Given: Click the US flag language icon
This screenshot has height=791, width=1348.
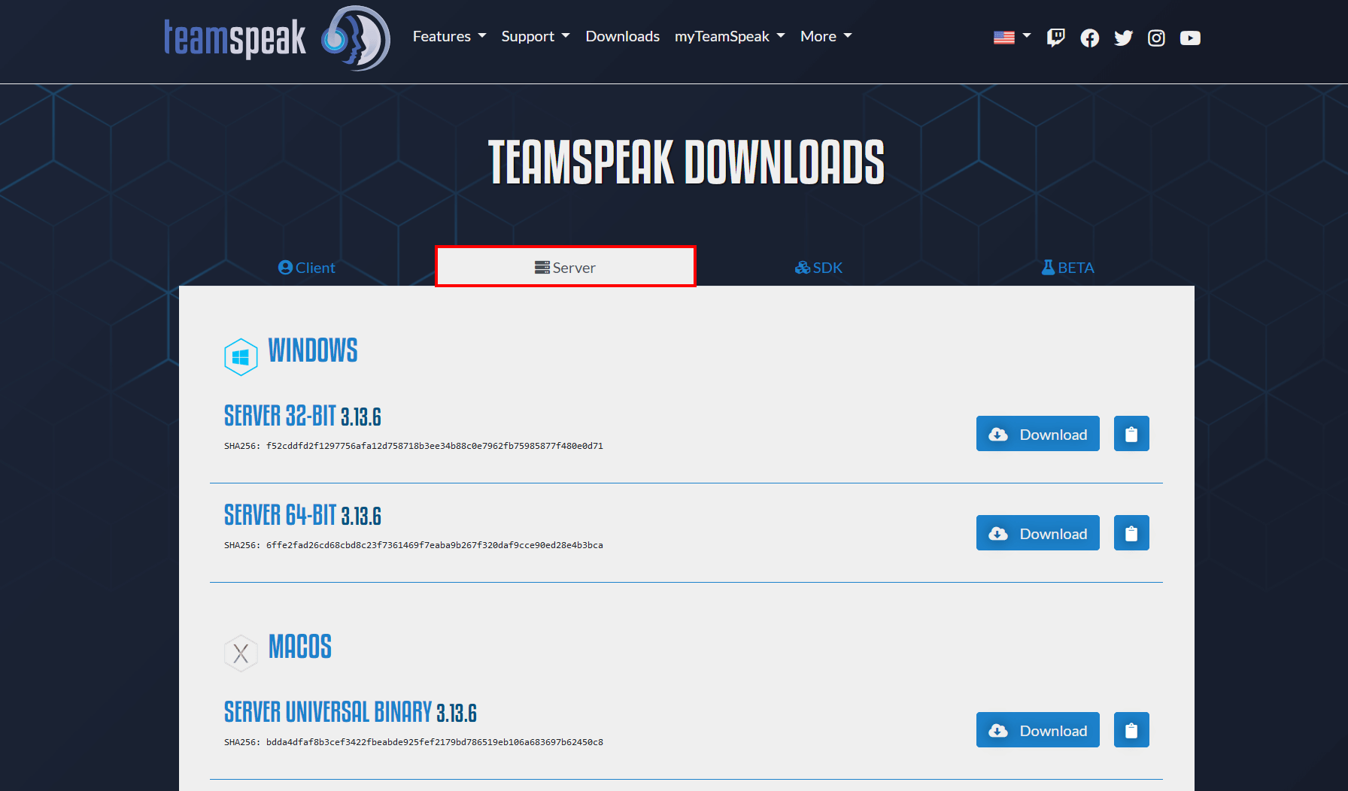Looking at the screenshot, I should (1004, 38).
